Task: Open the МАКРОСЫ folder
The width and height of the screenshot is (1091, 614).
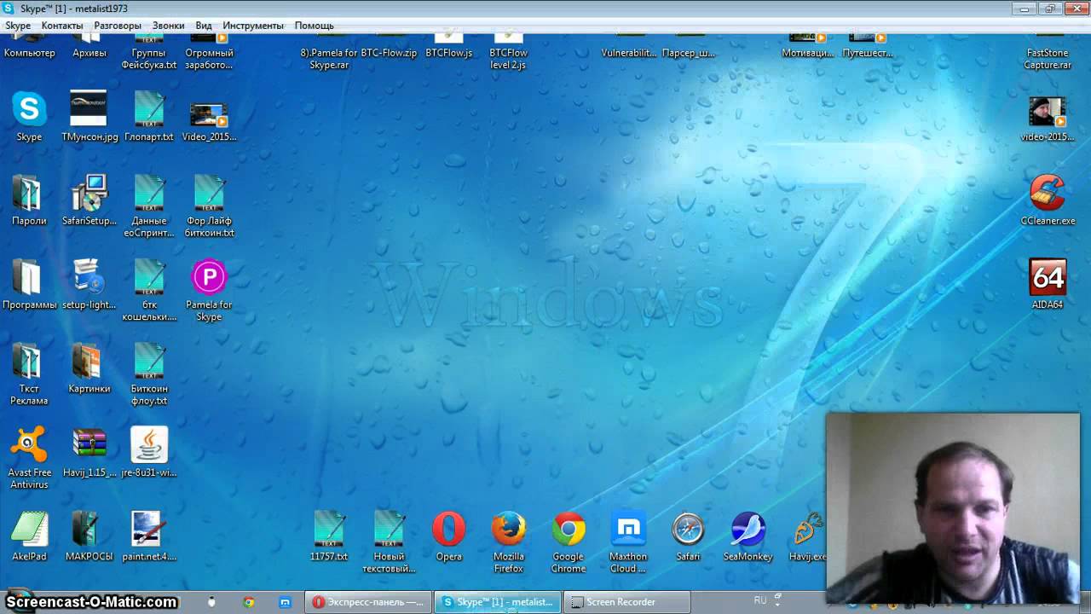Action: 89,536
